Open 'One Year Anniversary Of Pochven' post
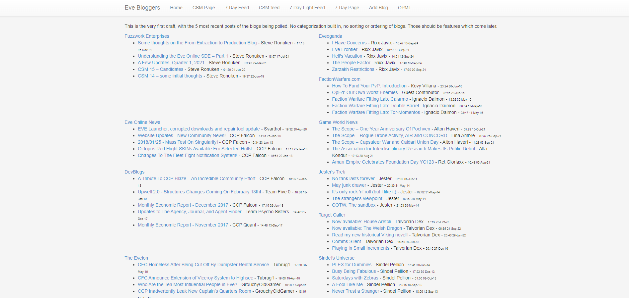 [x=381, y=129]
